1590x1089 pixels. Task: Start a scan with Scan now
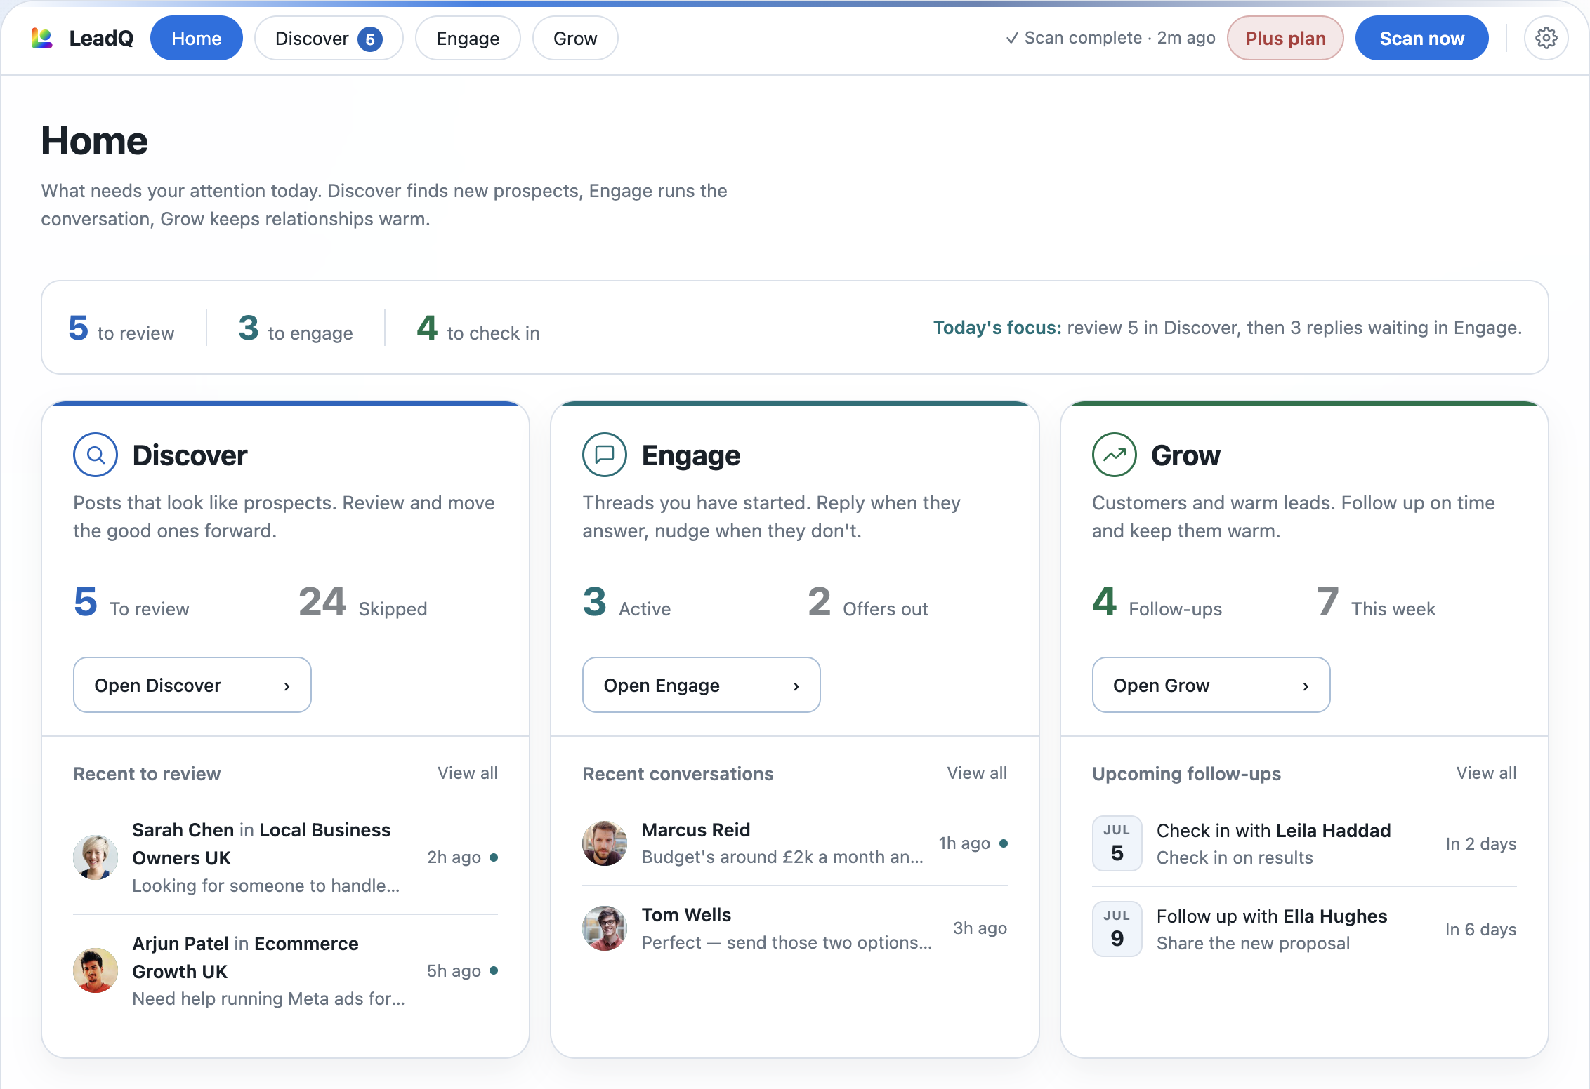(x=1421, y=38)
